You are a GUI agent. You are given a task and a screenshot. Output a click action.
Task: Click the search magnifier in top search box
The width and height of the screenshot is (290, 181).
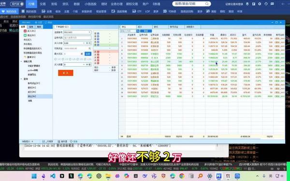(x=207, y=4)
